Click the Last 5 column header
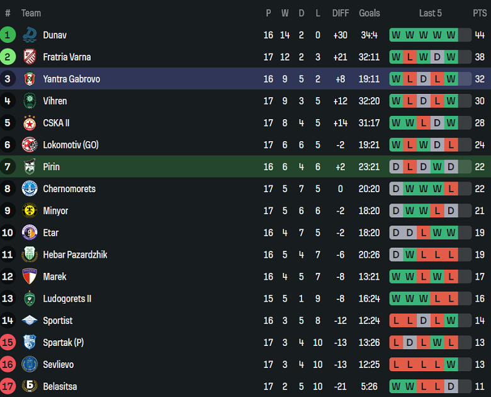 click(x=431, y=13)
